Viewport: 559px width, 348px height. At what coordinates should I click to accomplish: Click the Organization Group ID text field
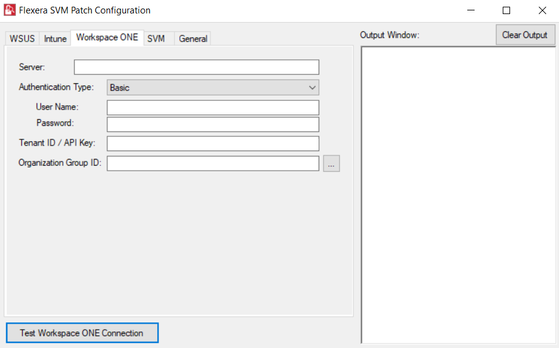coord(213,163)
